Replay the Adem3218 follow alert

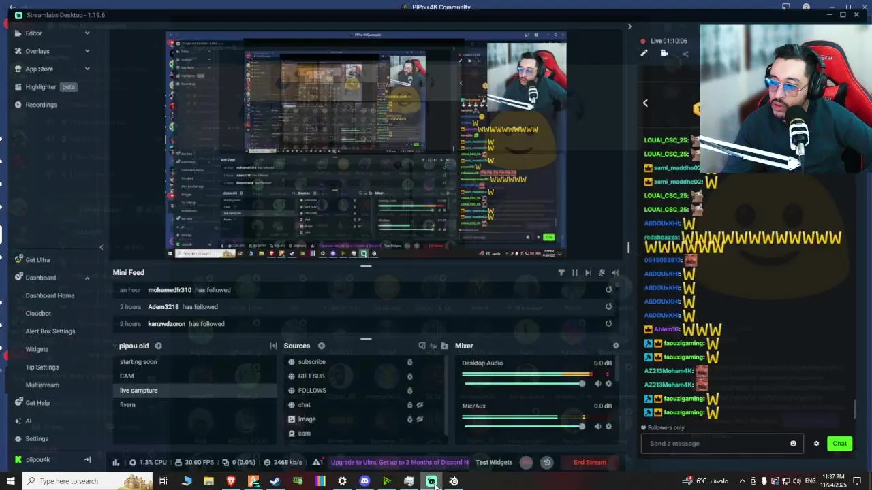tap(608, 306)
